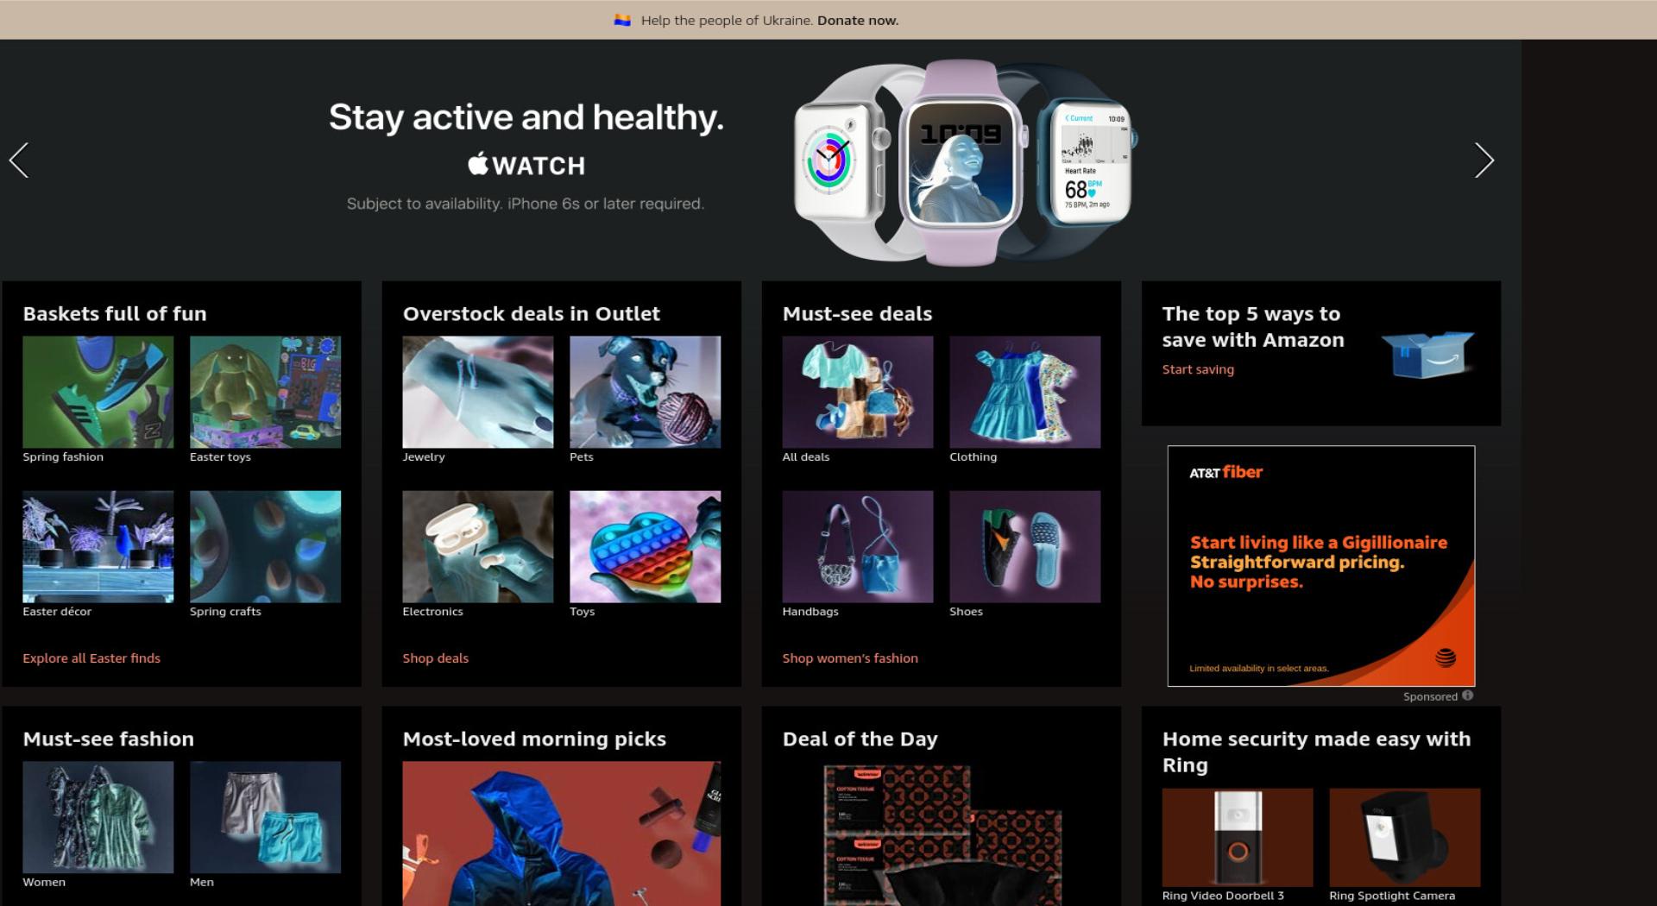Click the Toys pop-it heart image
Image resolution: width=1657 pixels, height=906 pixels.
[x=645, y=546]
